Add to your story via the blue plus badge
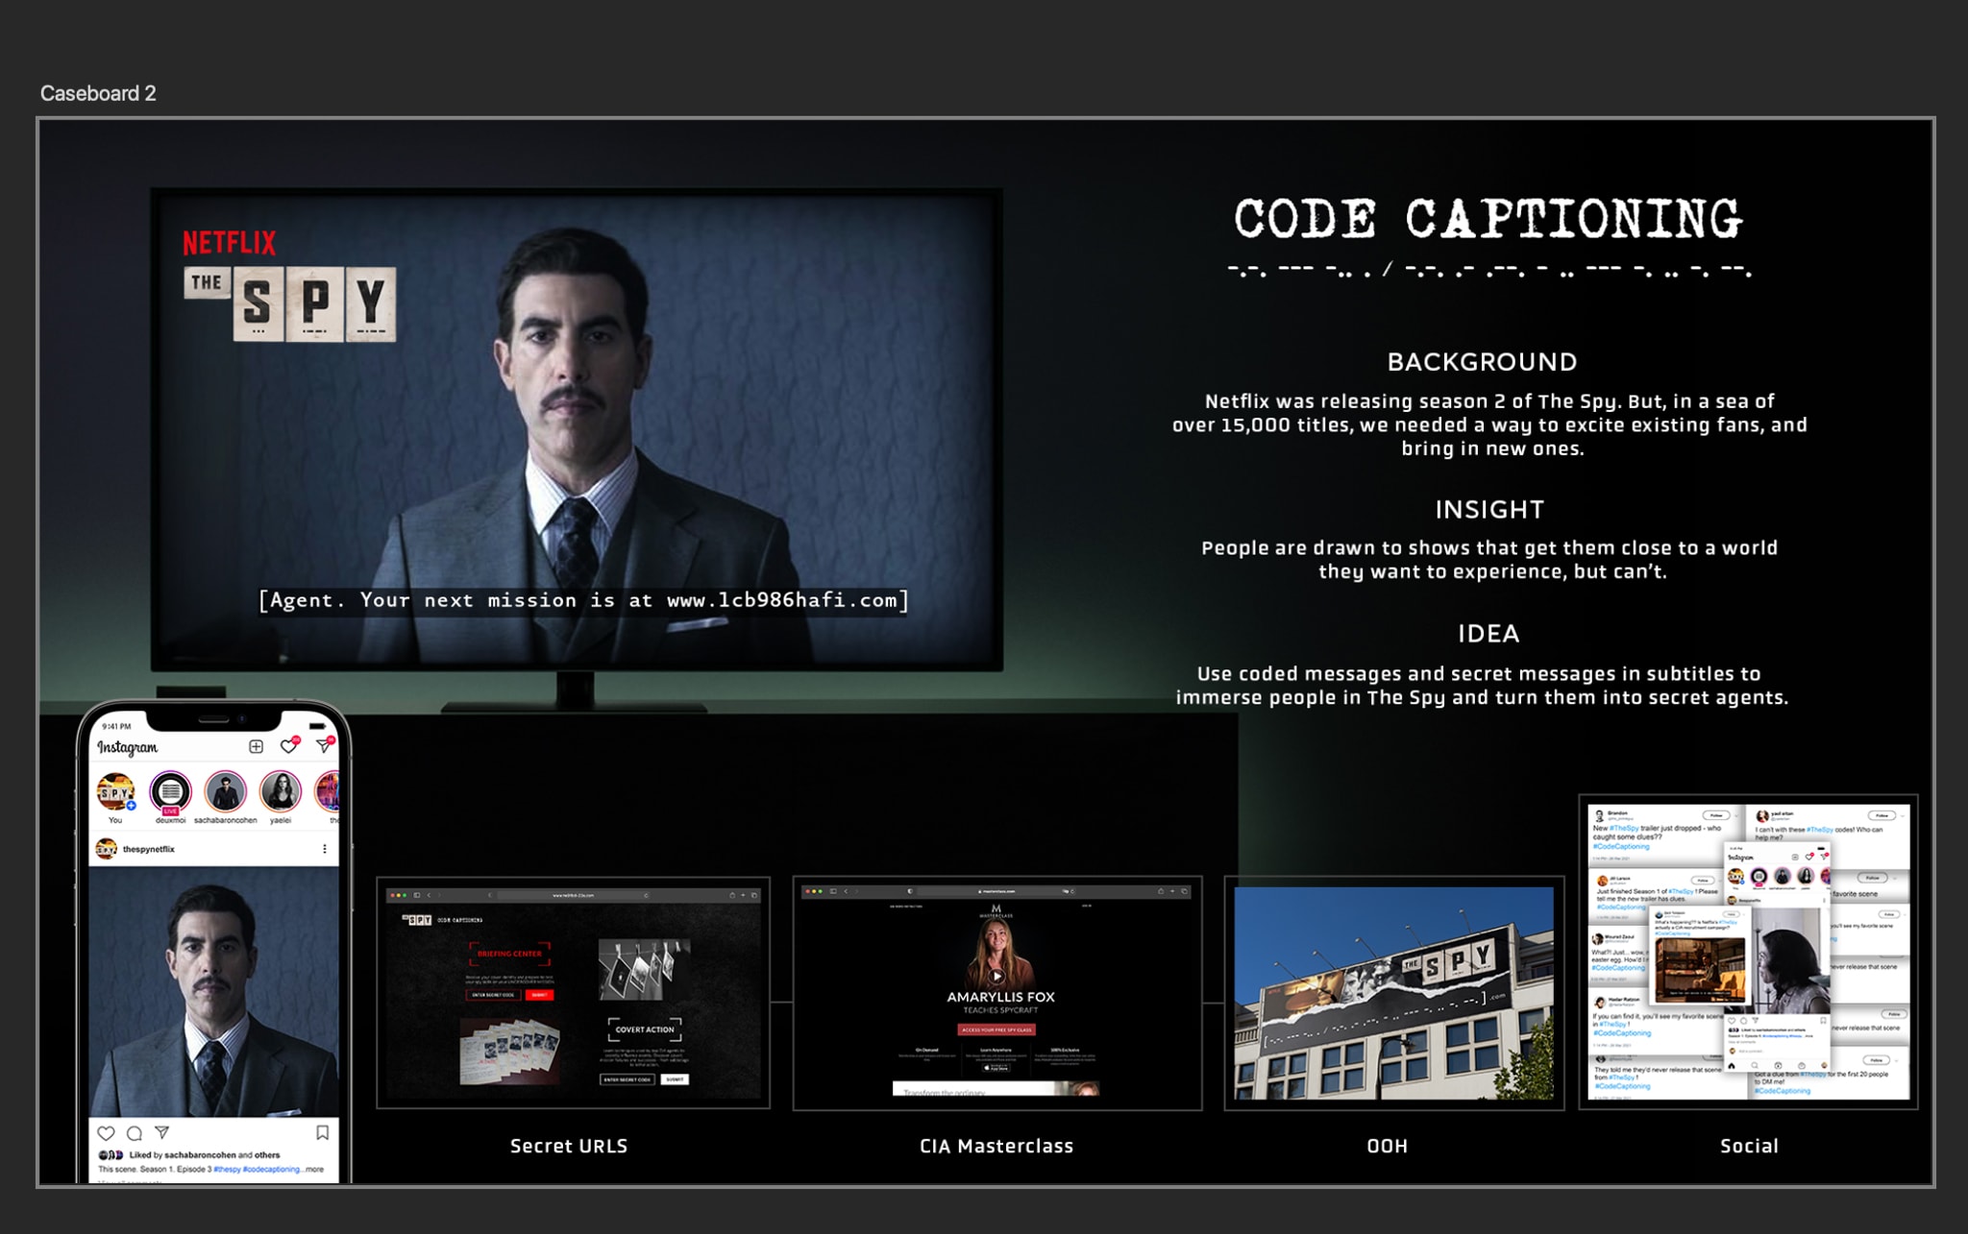1968x1234 pixels. point(132,808)
